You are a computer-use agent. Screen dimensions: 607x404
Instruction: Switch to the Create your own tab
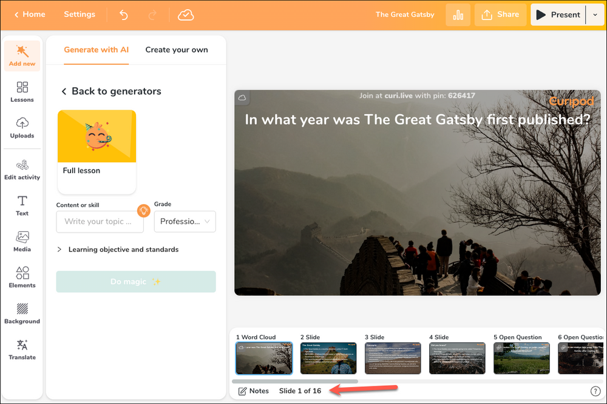coord(176,50)
